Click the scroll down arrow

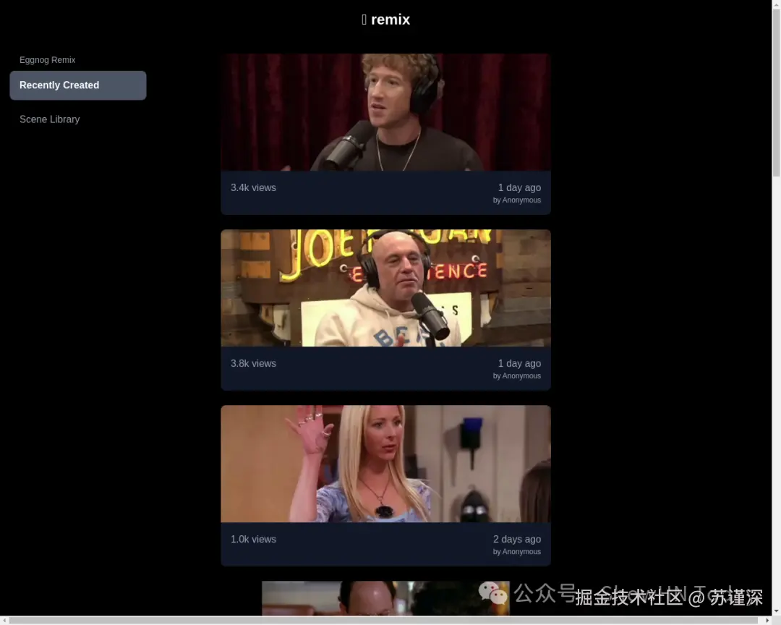[776, 611]
